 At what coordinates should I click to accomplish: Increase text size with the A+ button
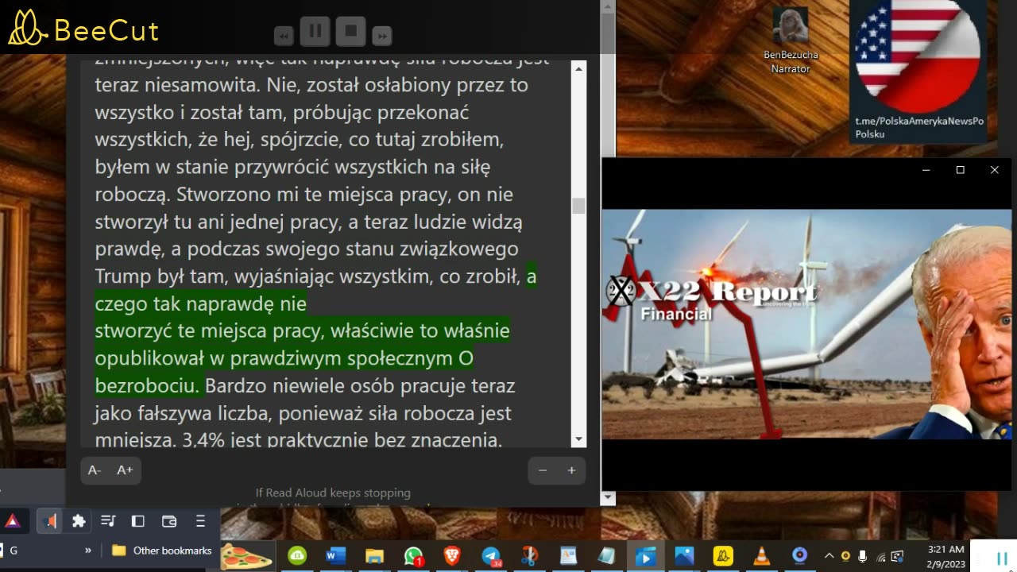125,470
